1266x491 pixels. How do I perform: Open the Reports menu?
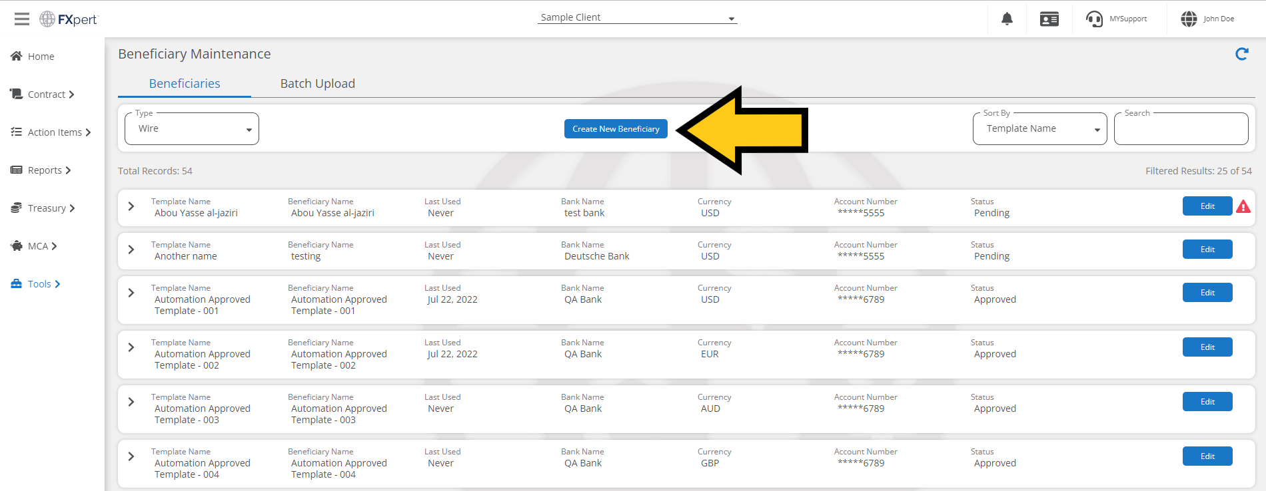pyautogui.click(x=49, y=170)
